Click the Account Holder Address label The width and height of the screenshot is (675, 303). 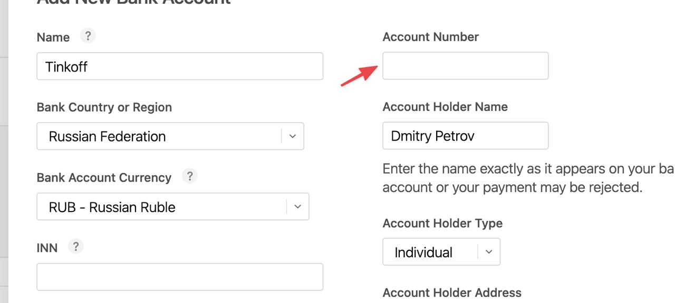[x=451, y=293]
